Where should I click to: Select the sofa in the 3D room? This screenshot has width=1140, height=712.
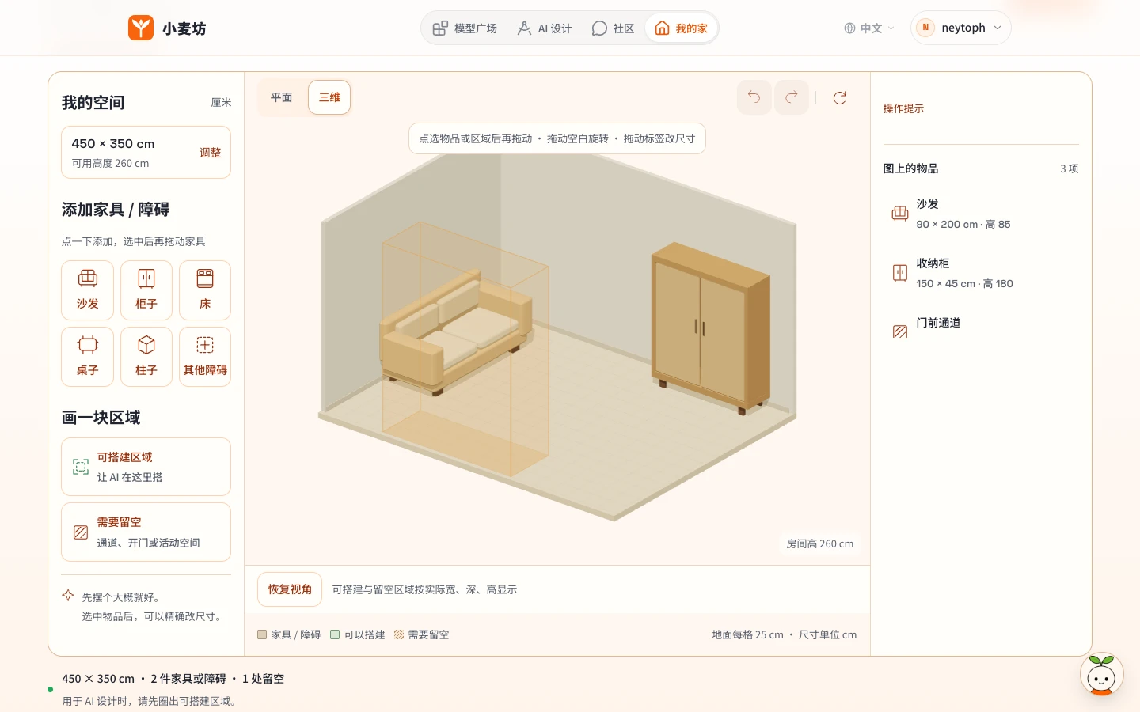[456, 331]
